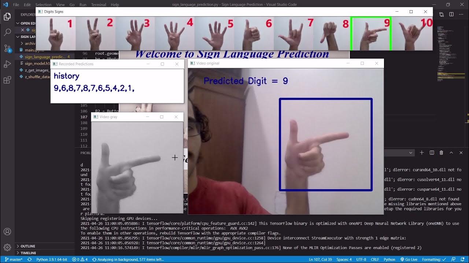Open the Terminal menu
The height and width of the screenshot is (263, 469).
coord(99,5)
